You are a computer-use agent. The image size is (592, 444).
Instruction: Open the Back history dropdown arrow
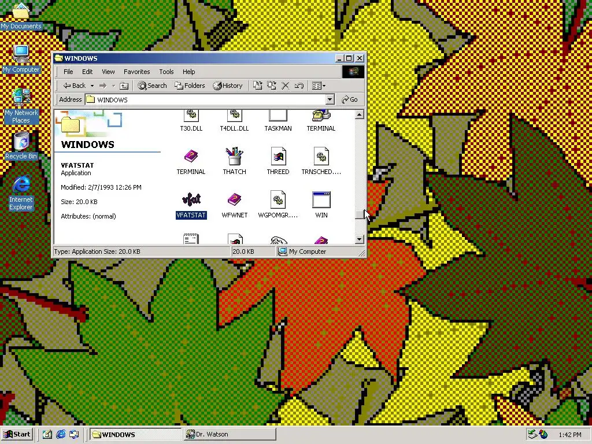(92, 86)
